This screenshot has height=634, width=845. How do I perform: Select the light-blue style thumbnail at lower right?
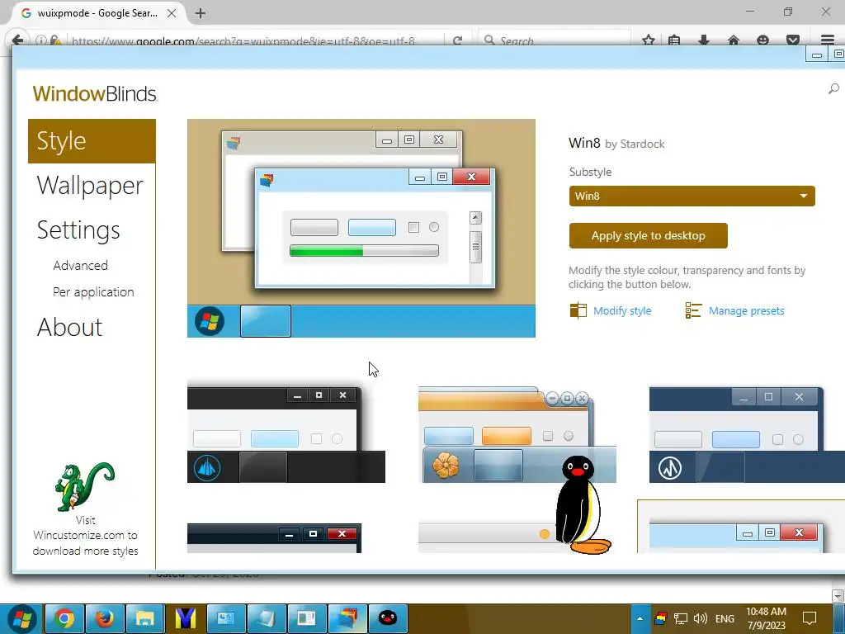[x=741, y=527]
